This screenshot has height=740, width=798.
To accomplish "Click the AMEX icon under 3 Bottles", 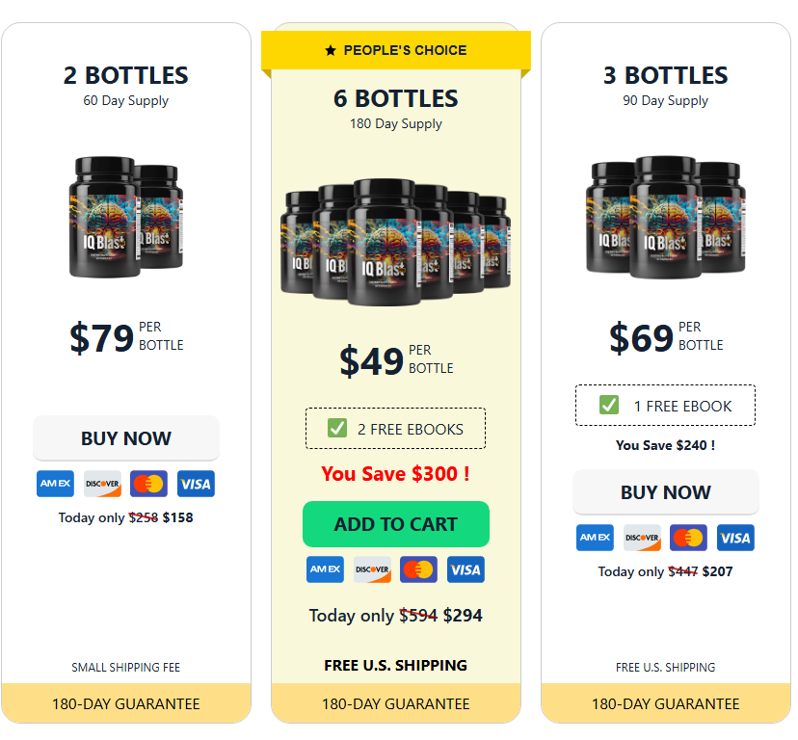I will tap(595, 538).
